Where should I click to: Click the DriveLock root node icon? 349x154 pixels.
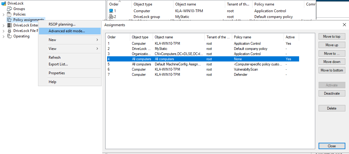click(x=4, y=3)
